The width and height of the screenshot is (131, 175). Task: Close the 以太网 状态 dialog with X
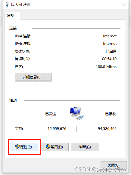tap(124, 5)
